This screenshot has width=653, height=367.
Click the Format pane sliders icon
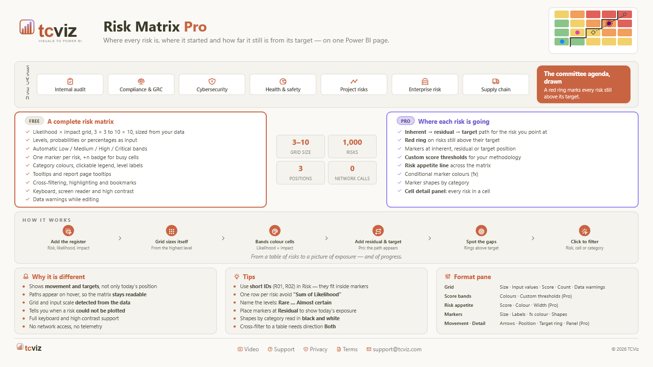tap(448, 277)
